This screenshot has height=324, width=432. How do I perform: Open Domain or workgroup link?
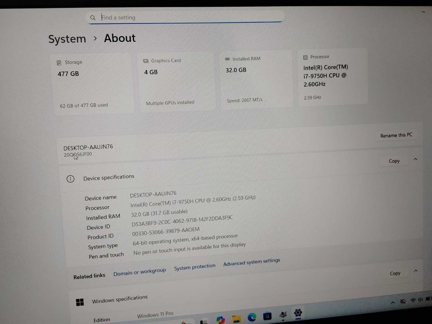140,272
